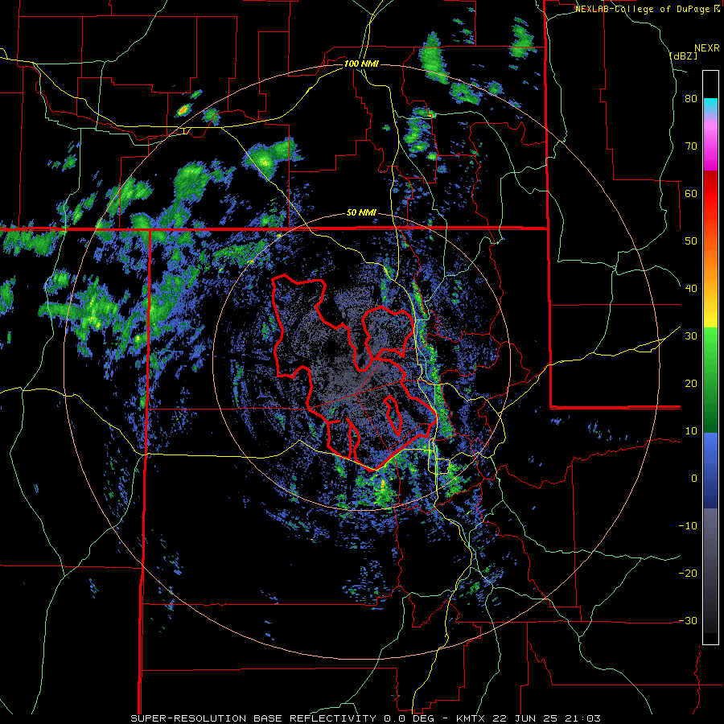Screen dimensions: 724x724
Task: Click the 20 dBZ scale value
Action: point(691,383)
